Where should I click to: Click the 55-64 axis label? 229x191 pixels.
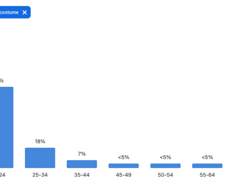pos(207,175)
